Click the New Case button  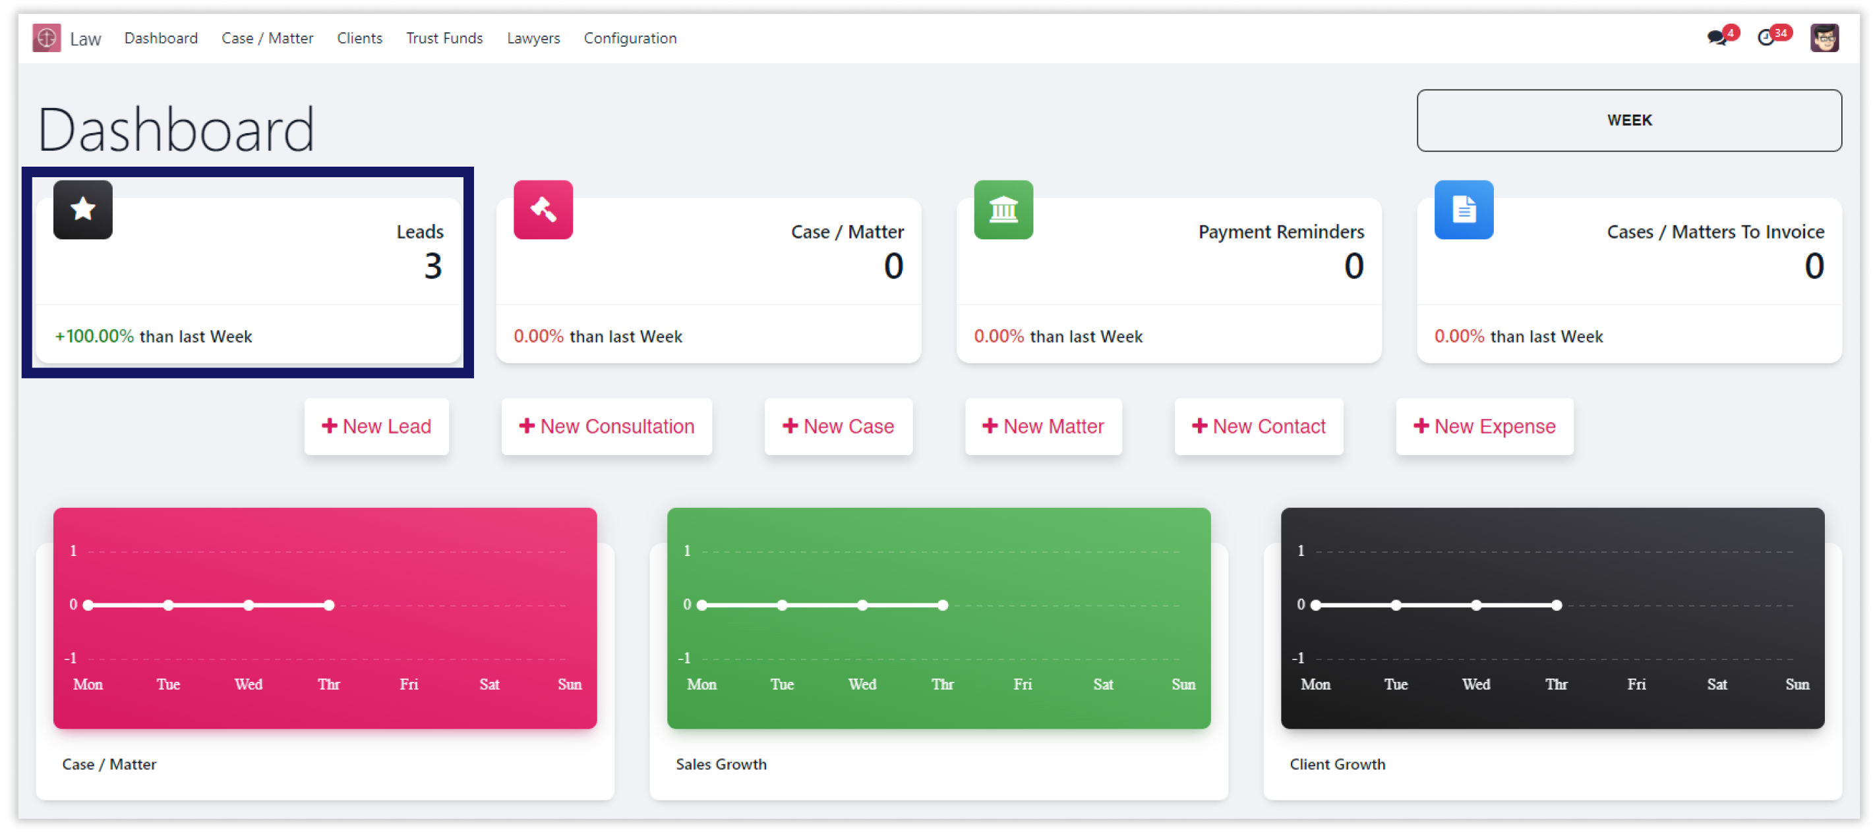point(839,426)
